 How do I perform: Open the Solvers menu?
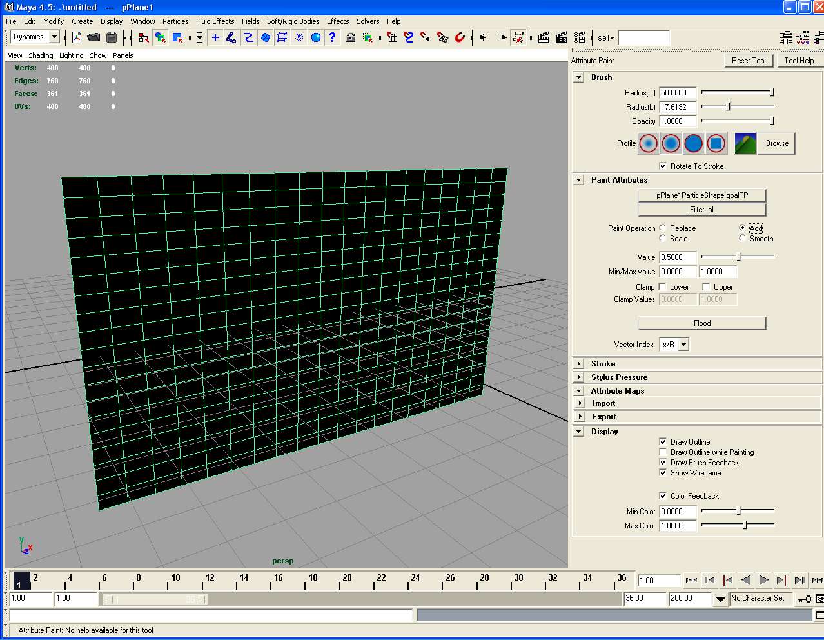368,21
